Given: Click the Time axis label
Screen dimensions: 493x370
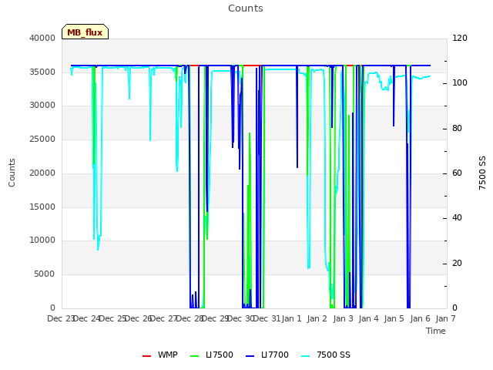Looking at the screenshot, I should [436, 331].
